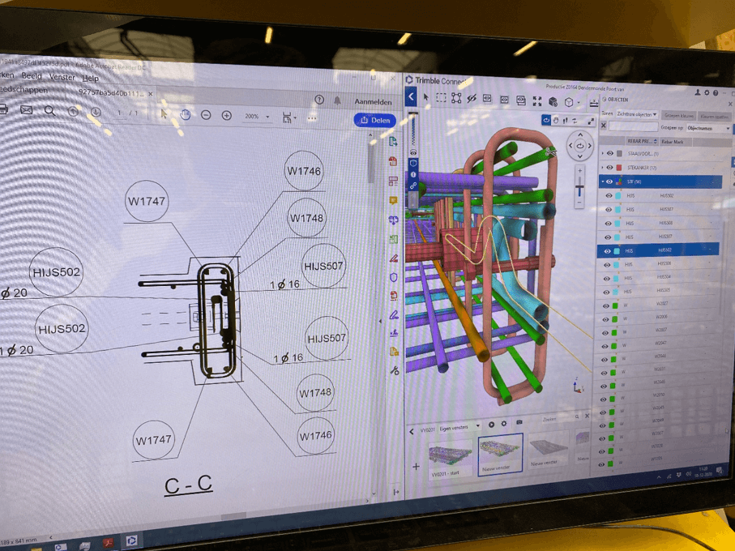Select the arrow selection tool in Acrobat
This screenshot has width=735, height=551.
(164, 114)
